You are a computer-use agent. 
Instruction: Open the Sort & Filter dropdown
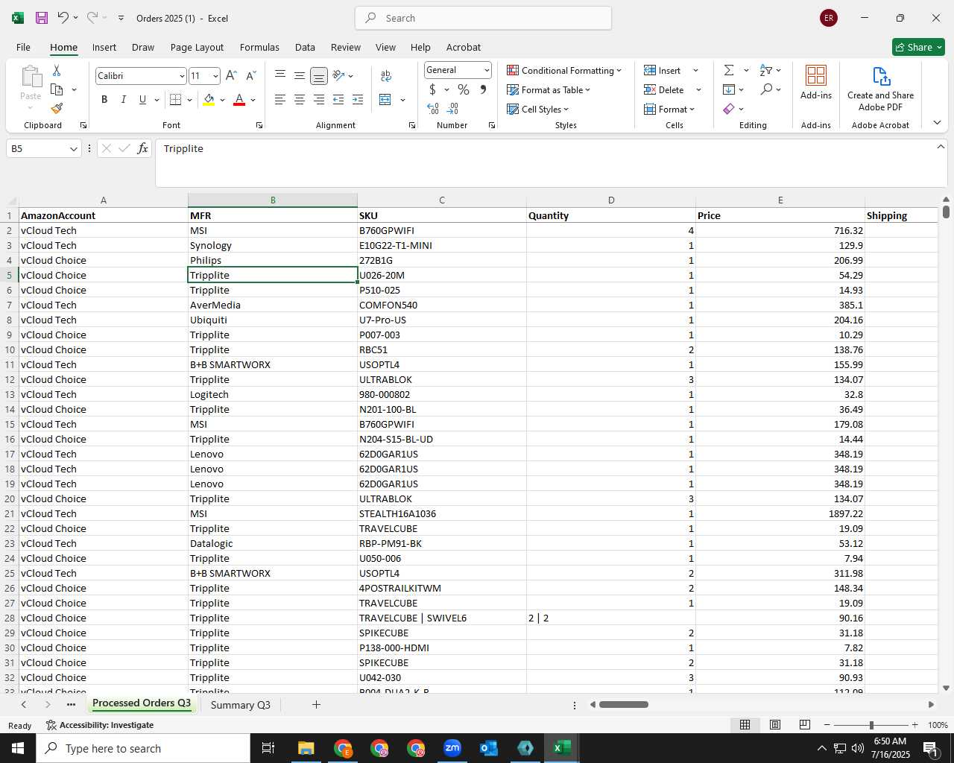(771, 70)
